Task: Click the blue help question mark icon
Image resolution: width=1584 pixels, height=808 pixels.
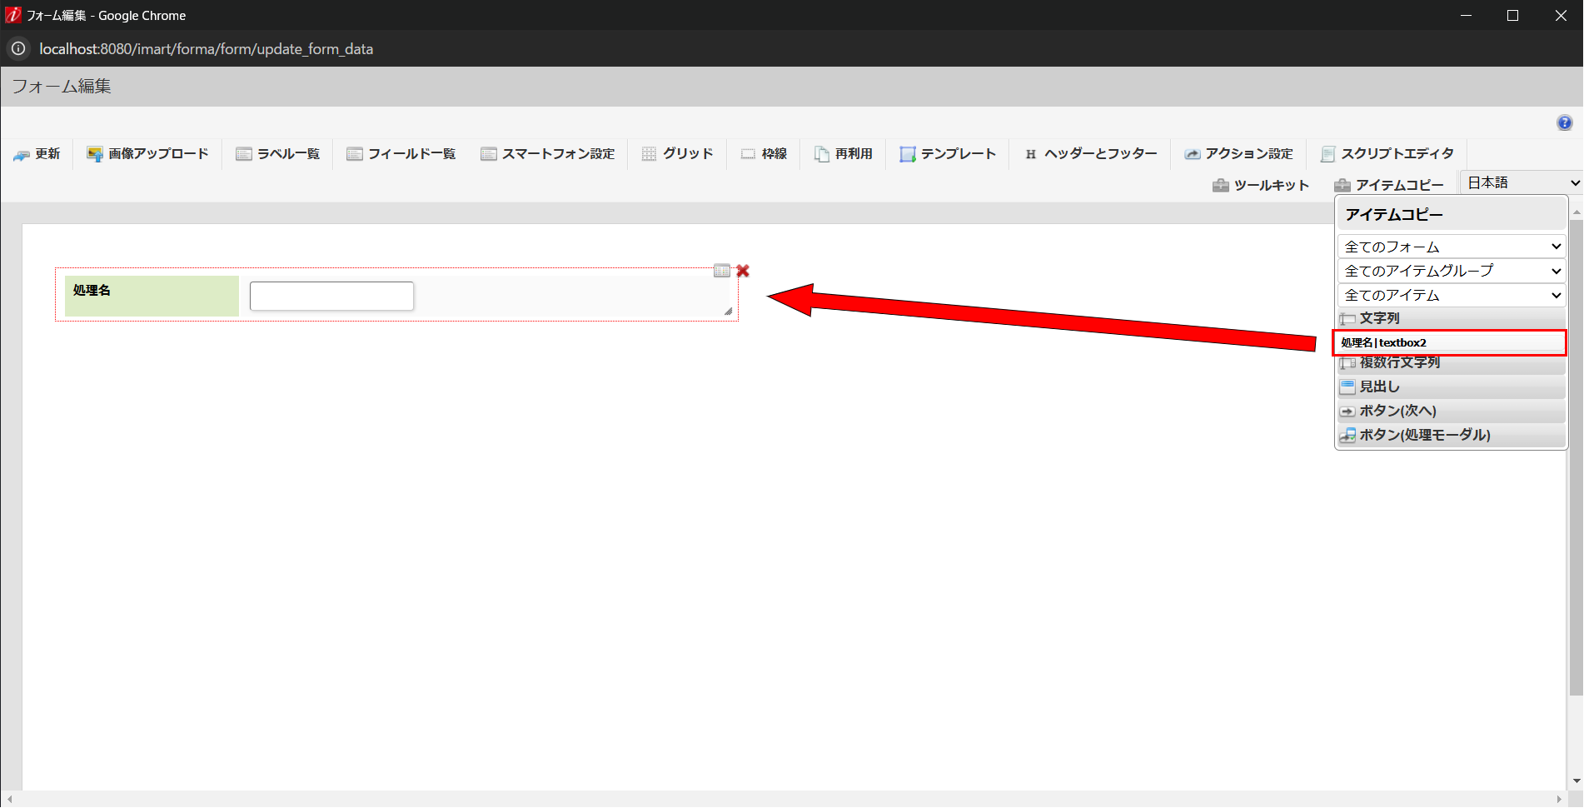Action: (x=1564, y=122)
